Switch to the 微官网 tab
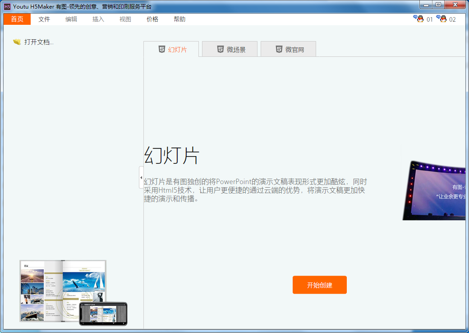This screenshot has height=333, width=469. pos(288,49)
